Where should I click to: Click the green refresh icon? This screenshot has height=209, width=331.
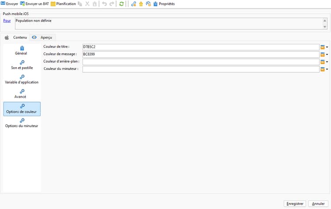point(121,4)
